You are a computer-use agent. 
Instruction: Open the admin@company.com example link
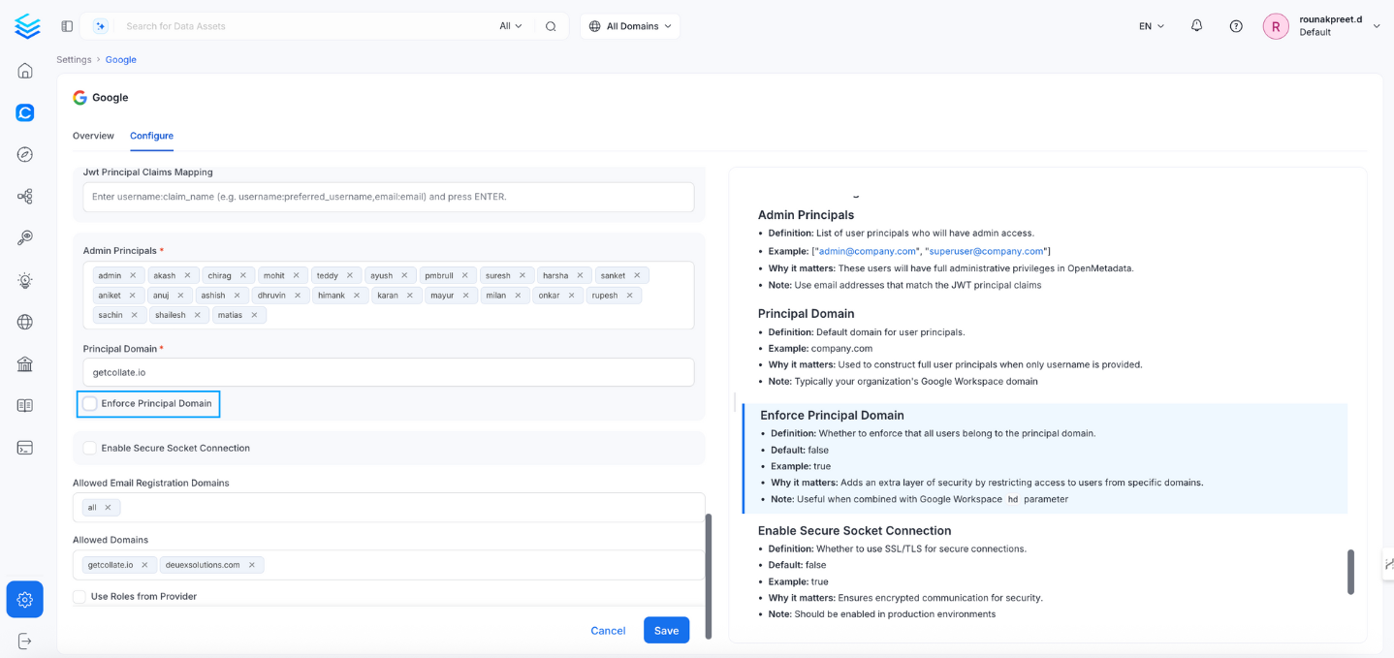[868, 251]
